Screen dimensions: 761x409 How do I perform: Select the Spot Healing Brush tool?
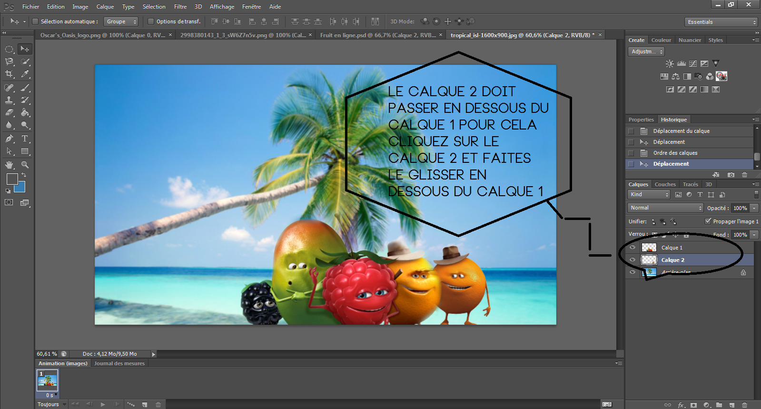tap(9, 88)
